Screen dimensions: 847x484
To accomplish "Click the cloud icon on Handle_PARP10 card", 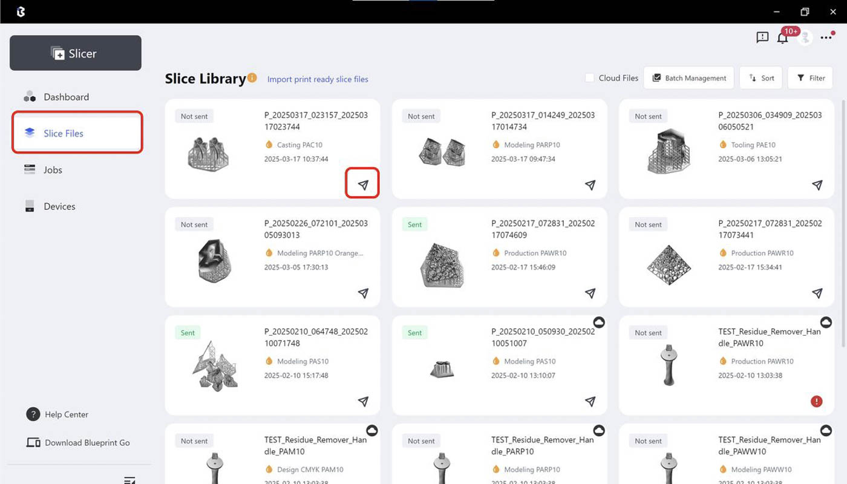I will coord(599,430).
